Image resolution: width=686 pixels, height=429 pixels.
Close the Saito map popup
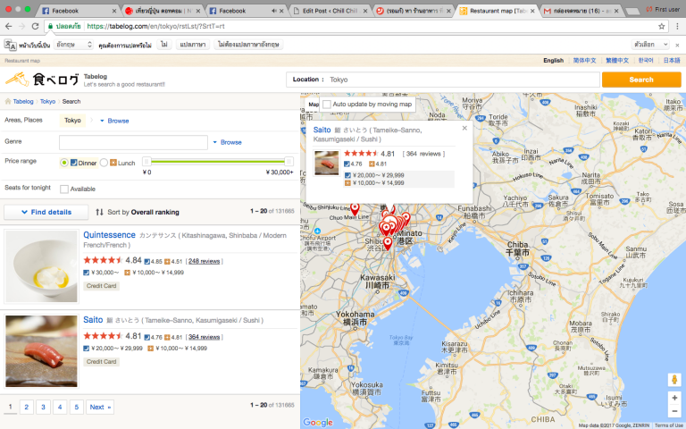(464, 129)
